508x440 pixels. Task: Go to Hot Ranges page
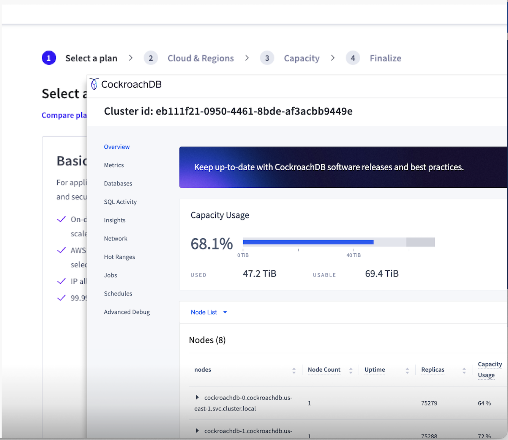click(x=120, y=257)
